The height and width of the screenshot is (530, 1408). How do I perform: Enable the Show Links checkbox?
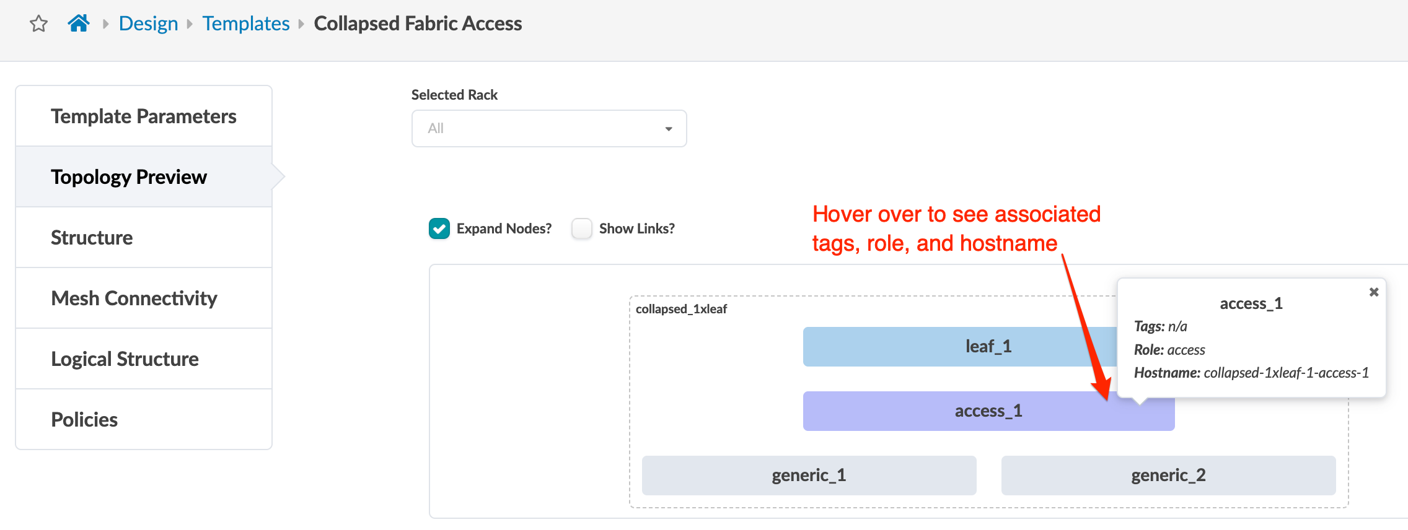(582, 228)
